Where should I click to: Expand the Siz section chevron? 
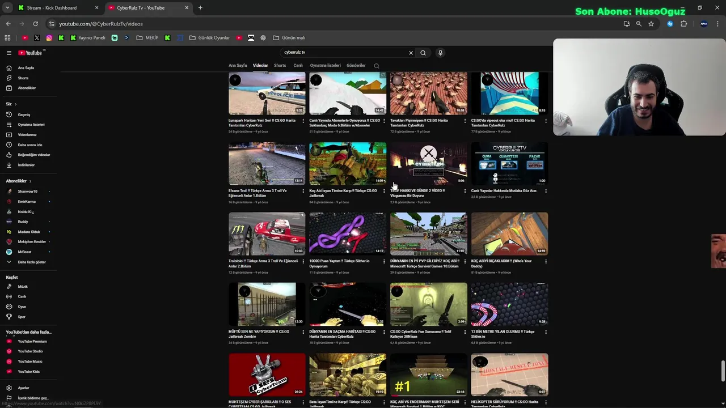15,104
